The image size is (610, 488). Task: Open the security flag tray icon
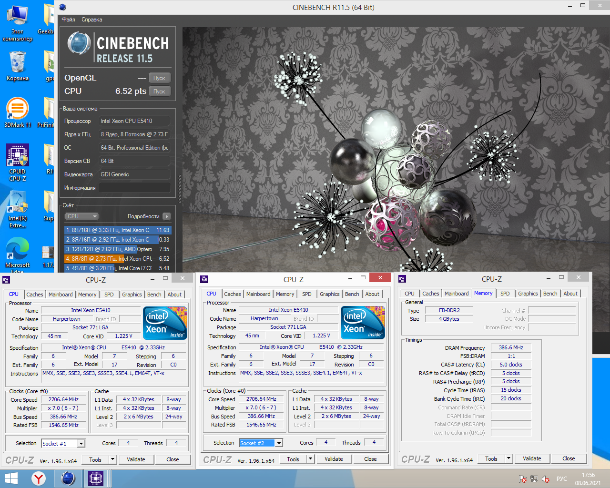click(522, 479)
